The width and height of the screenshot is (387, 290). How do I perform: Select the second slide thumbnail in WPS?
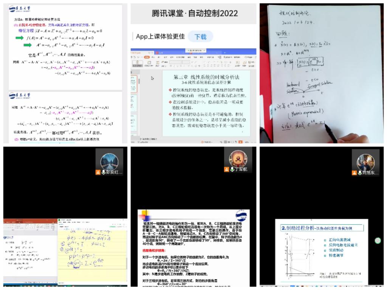click(133, 103)
